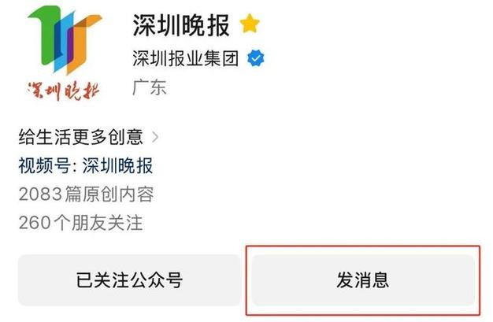Open the 给生活更多创意 description
Viewport: 493px width, 322px height.
81,137
